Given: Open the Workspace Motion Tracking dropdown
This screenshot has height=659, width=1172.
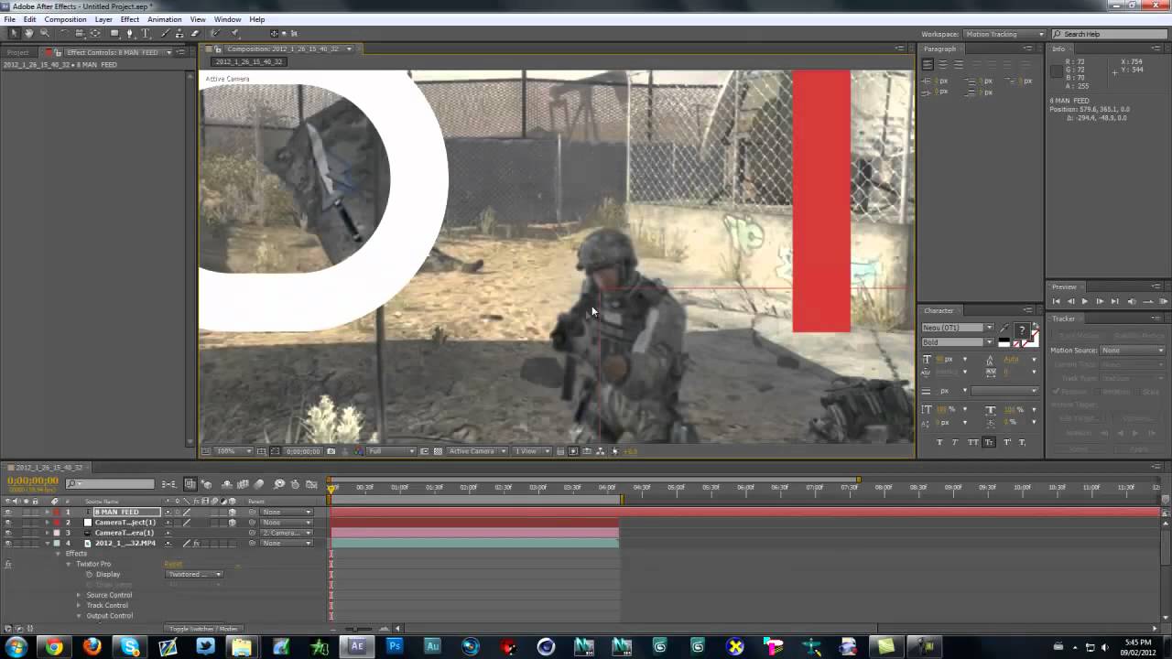Looking at the screenshot, I should [1004, 34].
